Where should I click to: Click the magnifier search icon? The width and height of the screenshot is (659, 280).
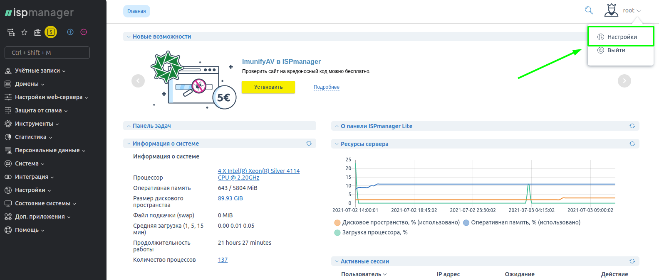click(x=589, y=10)
